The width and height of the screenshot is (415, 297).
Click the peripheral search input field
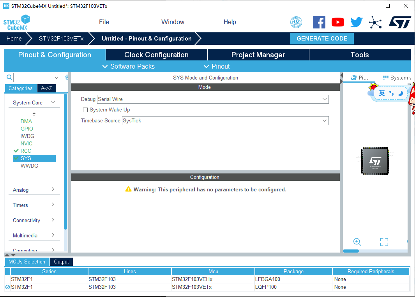(34, 78)
